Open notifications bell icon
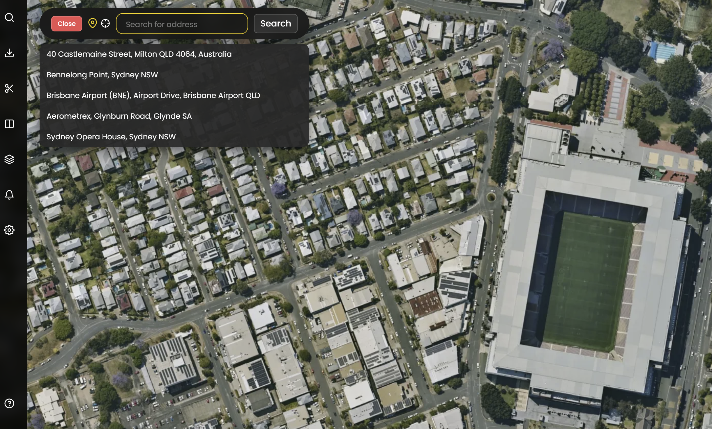This screenshot has height=429, width=712. click(x=9, y=195)
